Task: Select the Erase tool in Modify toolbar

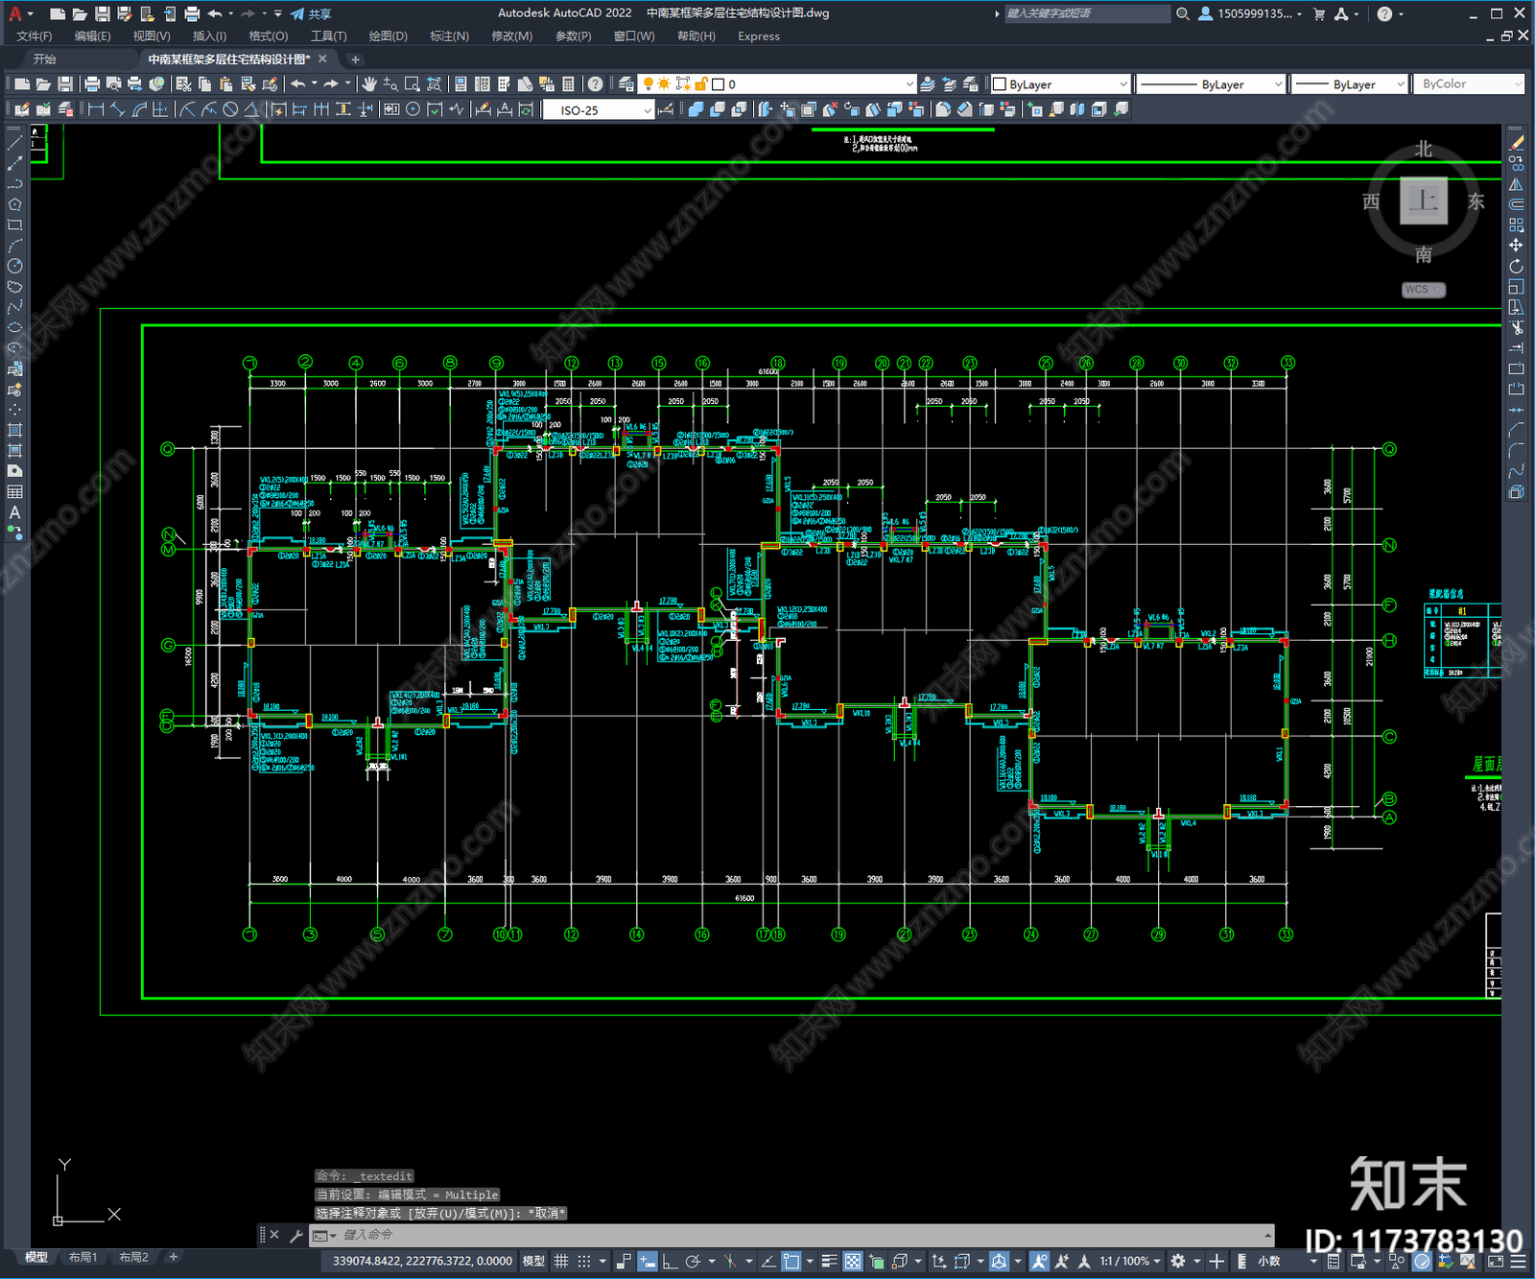Action: tap(1516, 142)
